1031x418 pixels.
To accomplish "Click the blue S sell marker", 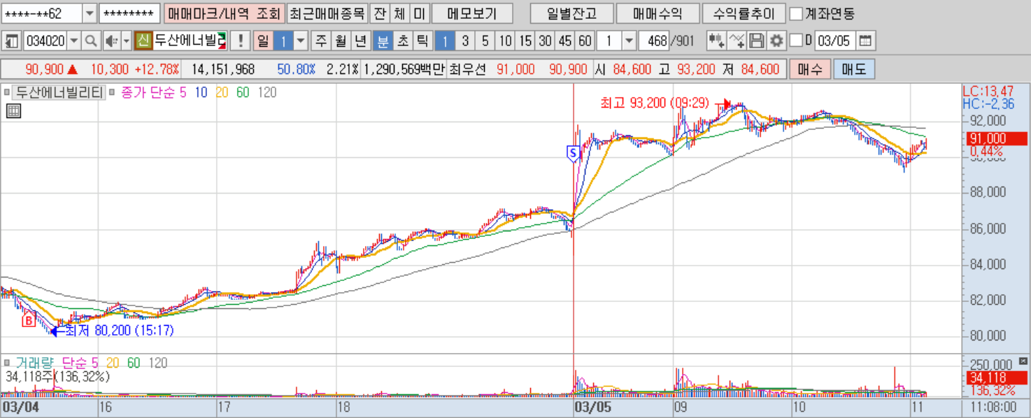I will click(x=573, y=152).
